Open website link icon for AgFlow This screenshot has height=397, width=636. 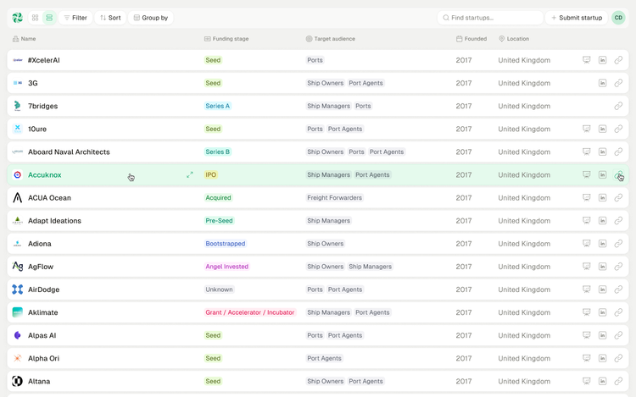point(618,267)
